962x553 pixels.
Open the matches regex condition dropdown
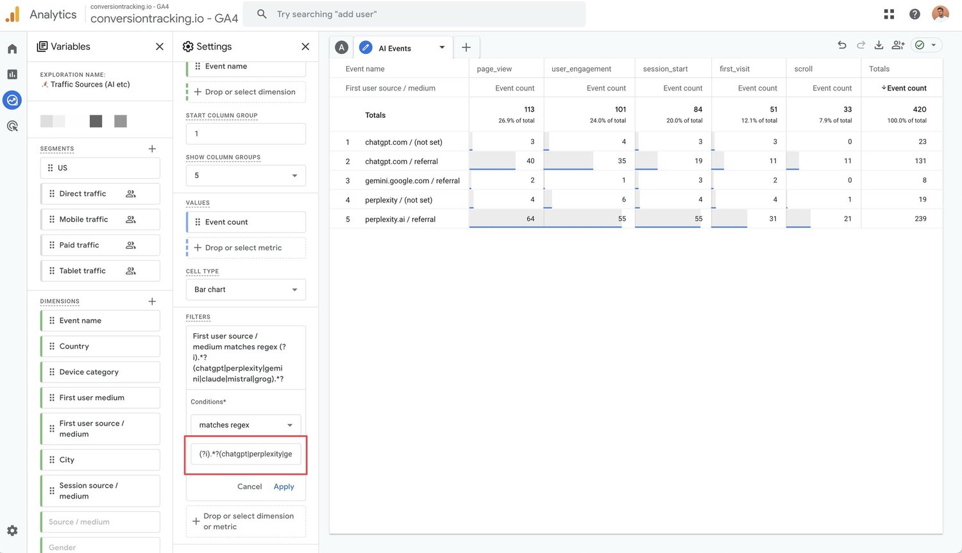tap(246, 425)
